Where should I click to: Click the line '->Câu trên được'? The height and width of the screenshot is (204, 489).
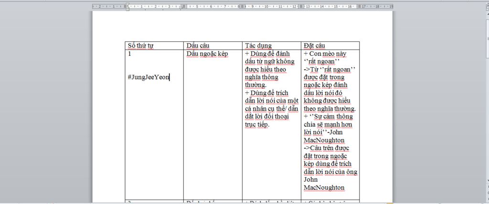pyautogui.click(x=327, y=148)
